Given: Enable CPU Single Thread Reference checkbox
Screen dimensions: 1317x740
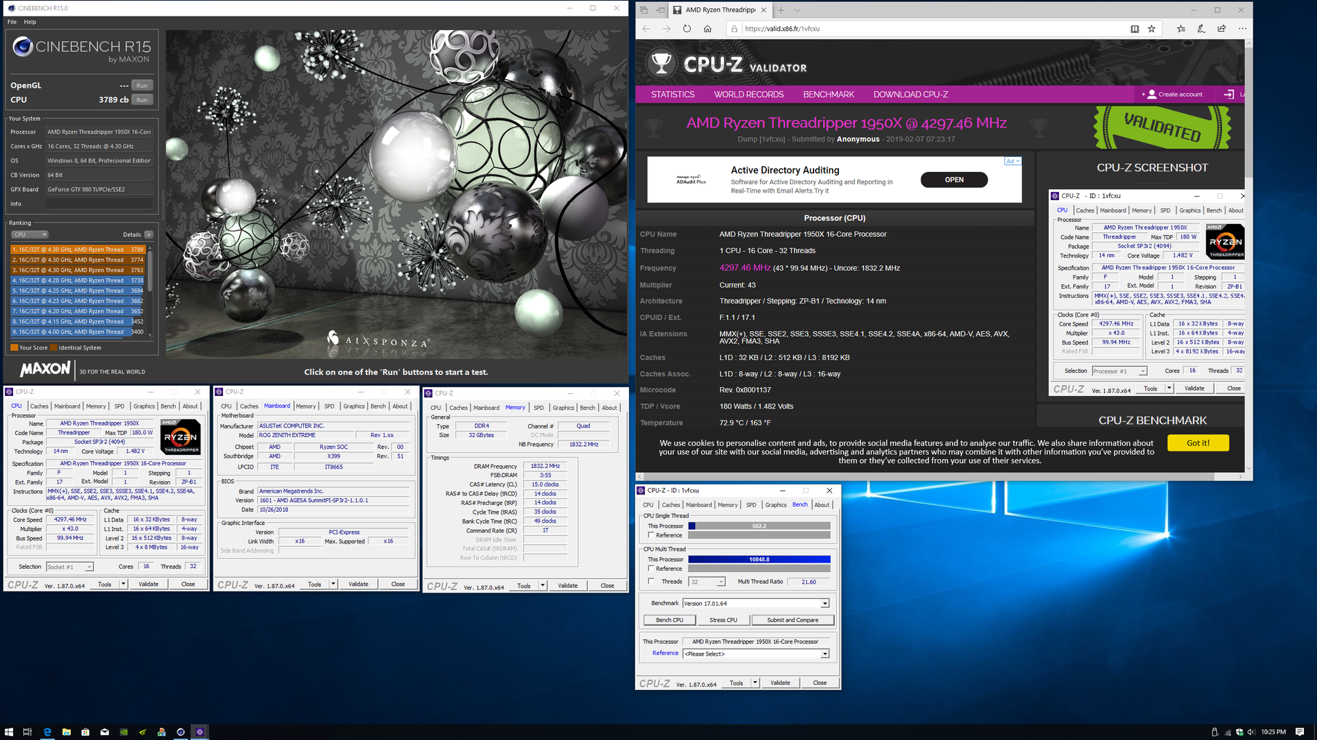Looking at the screenshot, I should [x=651, y=535].
